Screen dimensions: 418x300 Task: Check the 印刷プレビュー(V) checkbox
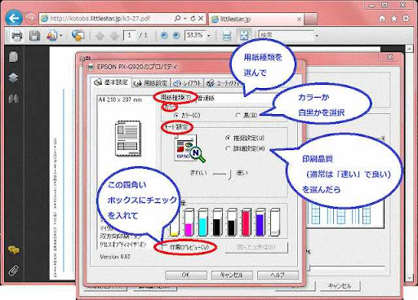pos(164,247)
